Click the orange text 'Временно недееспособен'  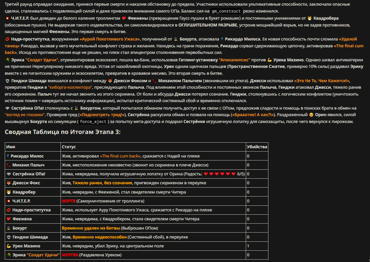coord(100,237)
